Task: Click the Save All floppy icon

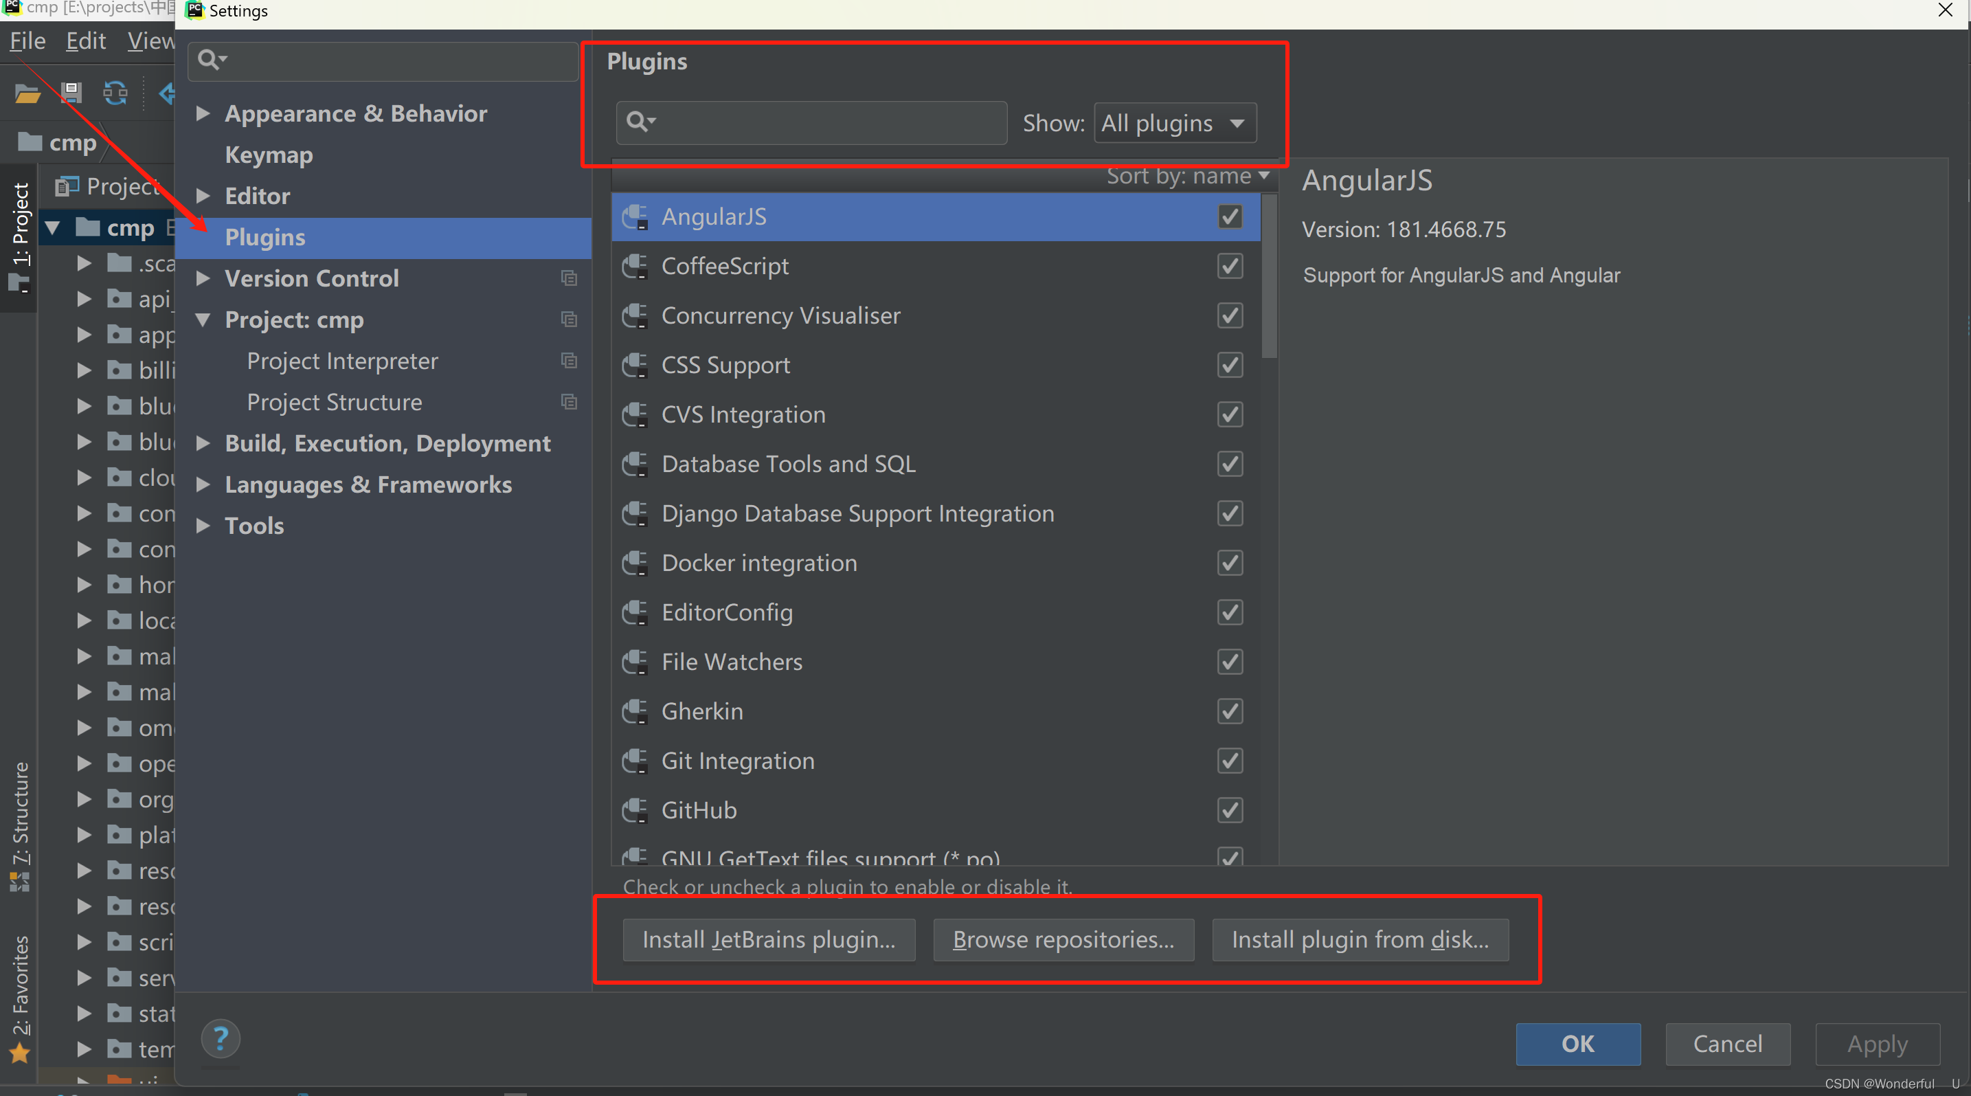Action: tap(71, 93)
